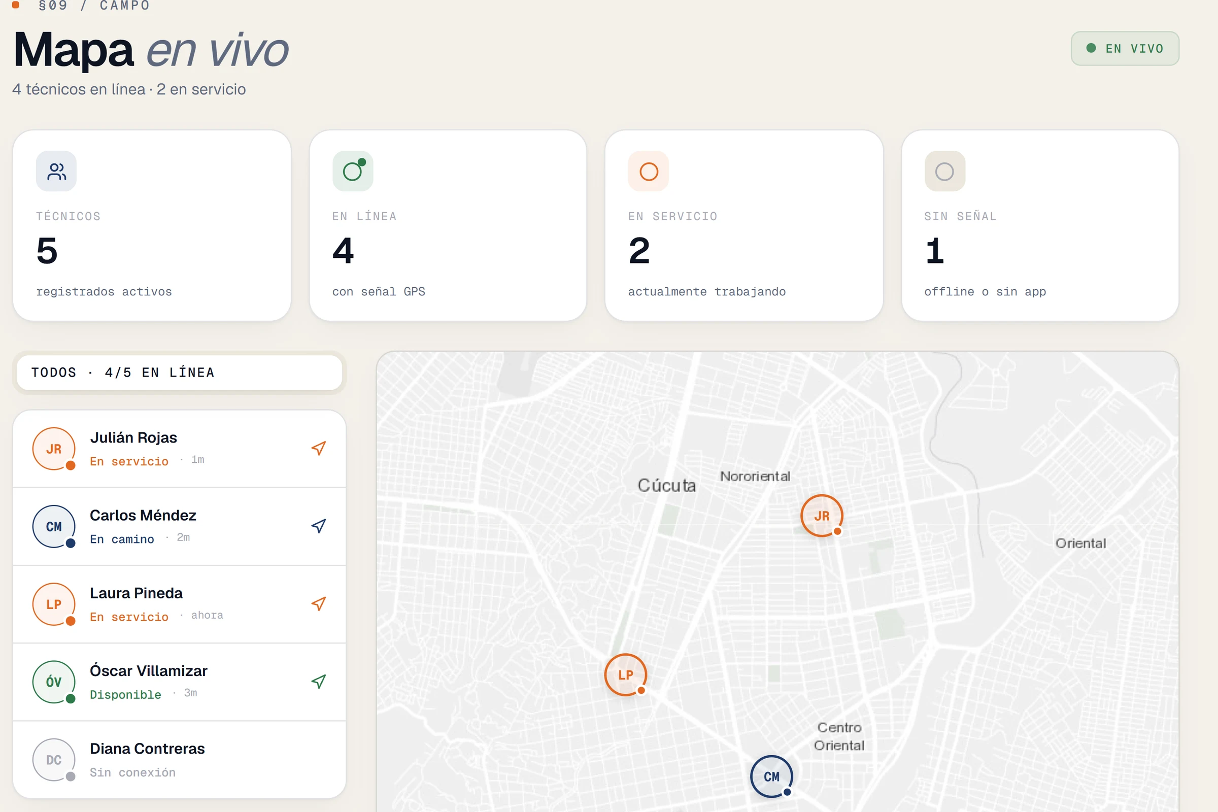
Task: Click the Centro Oriental map label
Action: pos(839,736)
